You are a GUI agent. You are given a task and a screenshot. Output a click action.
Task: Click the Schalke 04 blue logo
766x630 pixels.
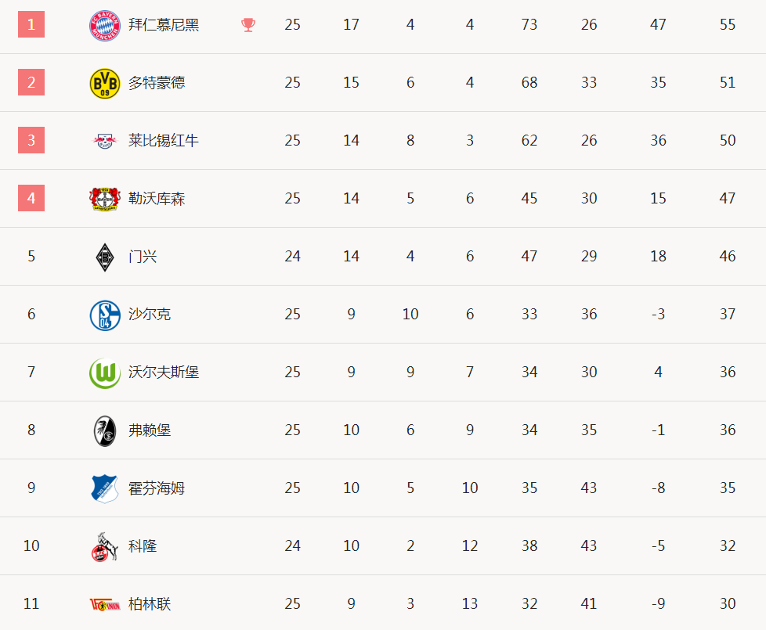point(104,315)
